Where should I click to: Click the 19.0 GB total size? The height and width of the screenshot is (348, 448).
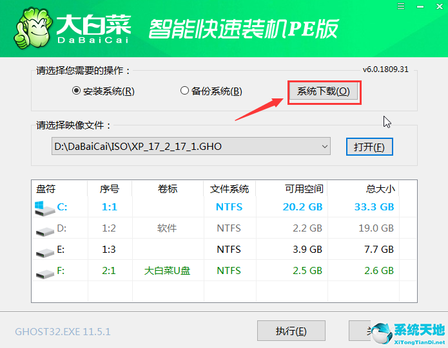coord(376,228)
